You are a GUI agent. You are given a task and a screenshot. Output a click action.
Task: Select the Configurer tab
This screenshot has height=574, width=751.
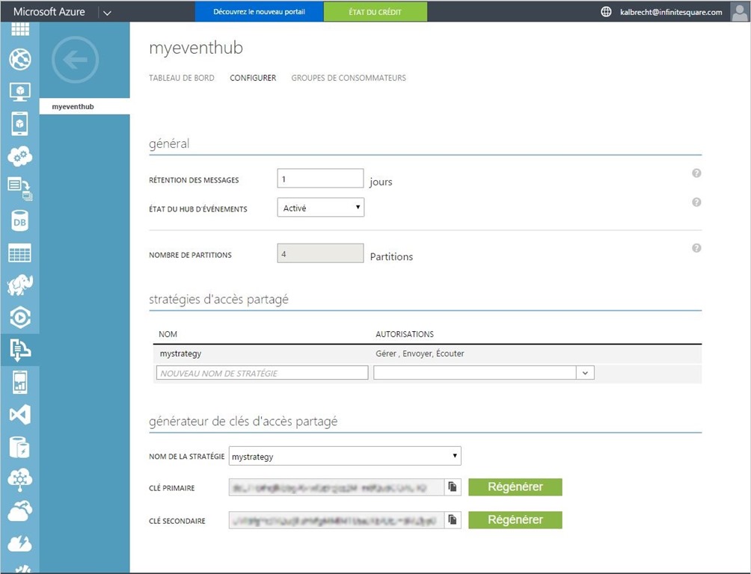253,78
